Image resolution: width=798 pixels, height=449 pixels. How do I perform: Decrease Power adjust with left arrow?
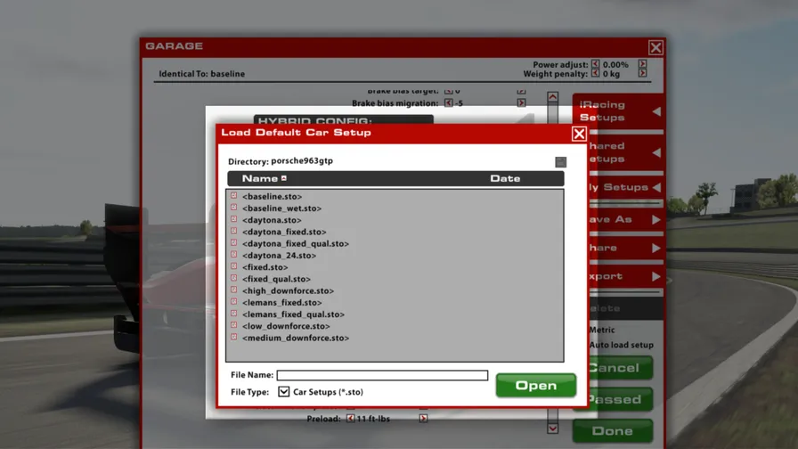pyautogui.click(x=595, y=64)
